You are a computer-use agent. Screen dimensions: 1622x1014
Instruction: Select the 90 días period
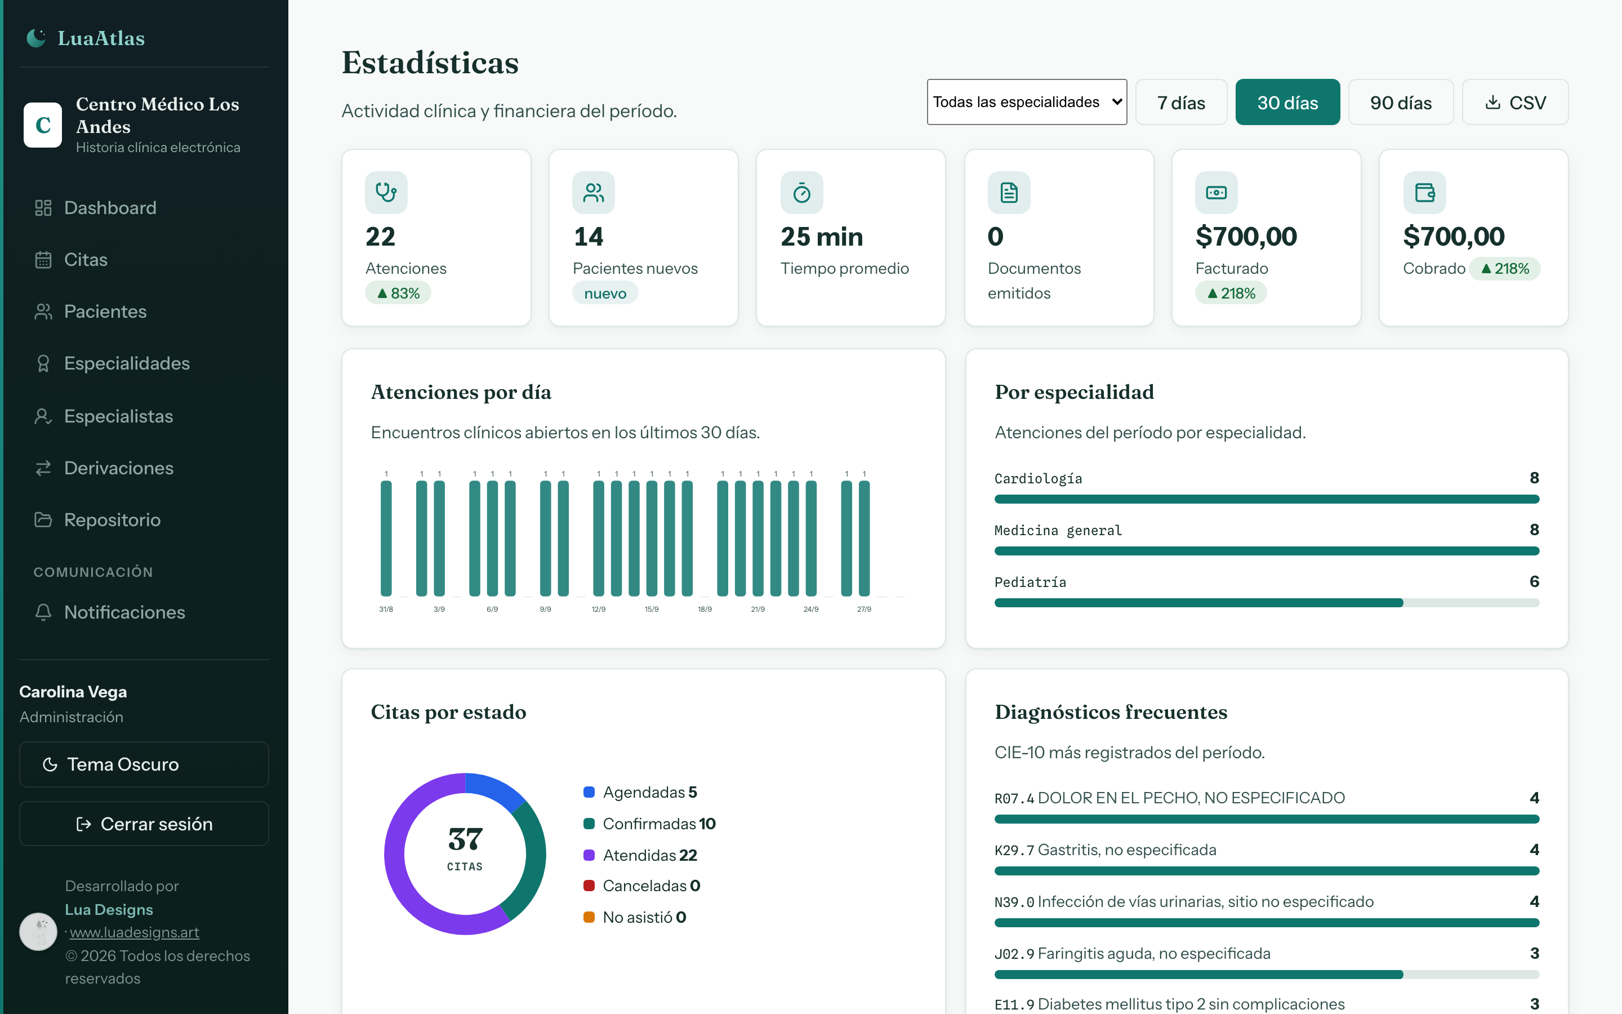pos(1401,102)
